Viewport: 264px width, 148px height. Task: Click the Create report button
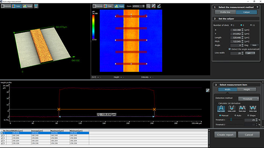[x=225, y=135]
